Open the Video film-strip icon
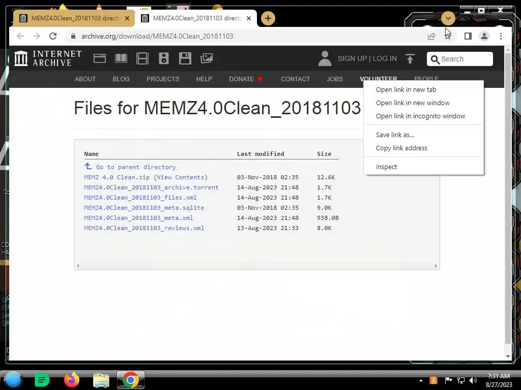This screenshot has width=521, height=390. coord(142,58)
